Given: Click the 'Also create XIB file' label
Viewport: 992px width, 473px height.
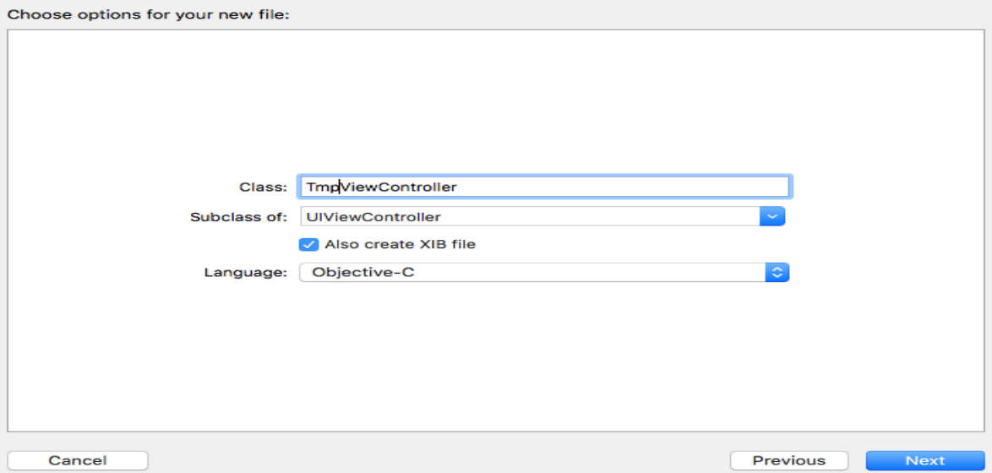Looking at the screenshot, I should [400, 244].
